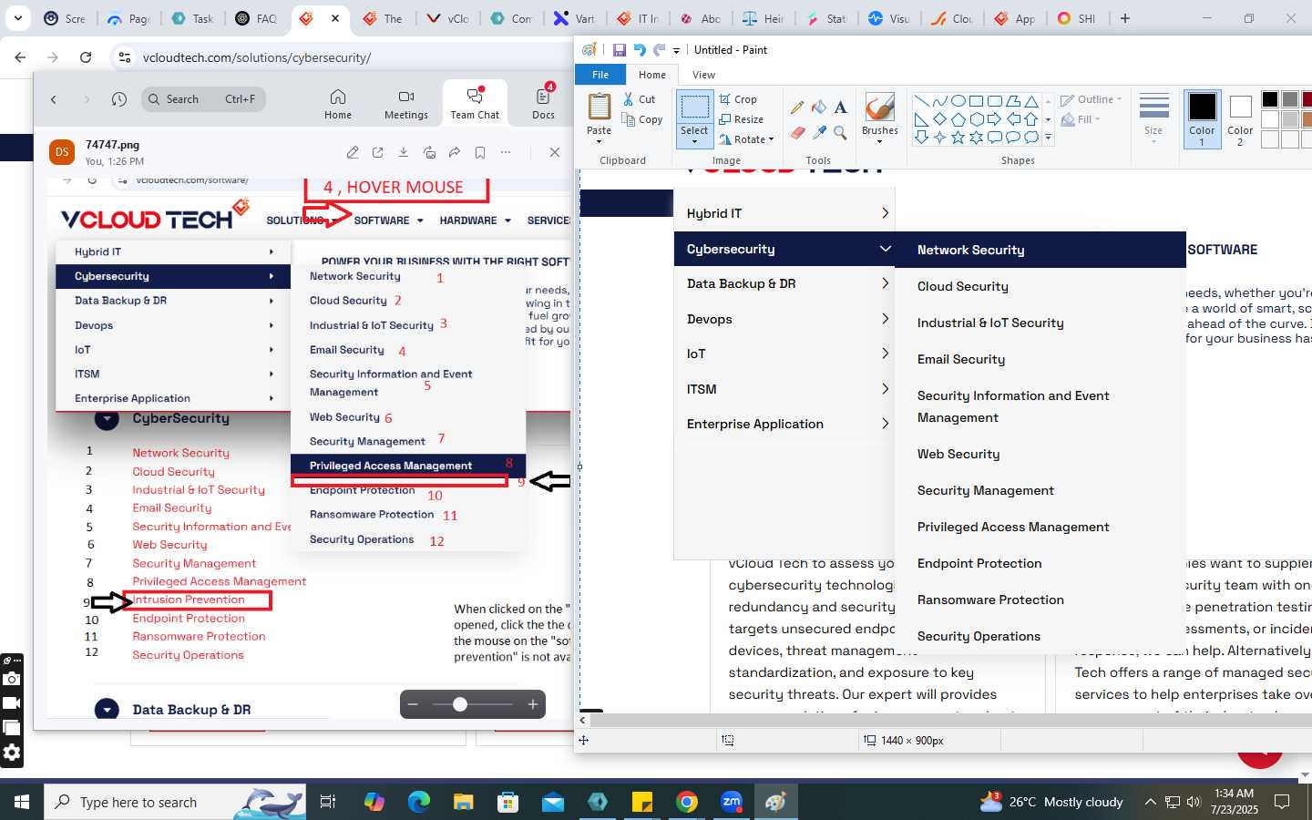Click the zoom-out minus button in image viewer
This screenshot has height=820, width=1312.
pyautogui.click(x=413, y=704)
